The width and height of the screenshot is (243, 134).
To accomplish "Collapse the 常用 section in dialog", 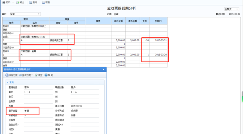I will [8, 82].
